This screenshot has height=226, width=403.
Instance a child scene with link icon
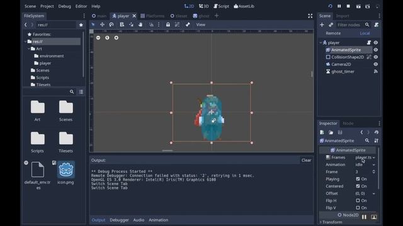[331, 25]
